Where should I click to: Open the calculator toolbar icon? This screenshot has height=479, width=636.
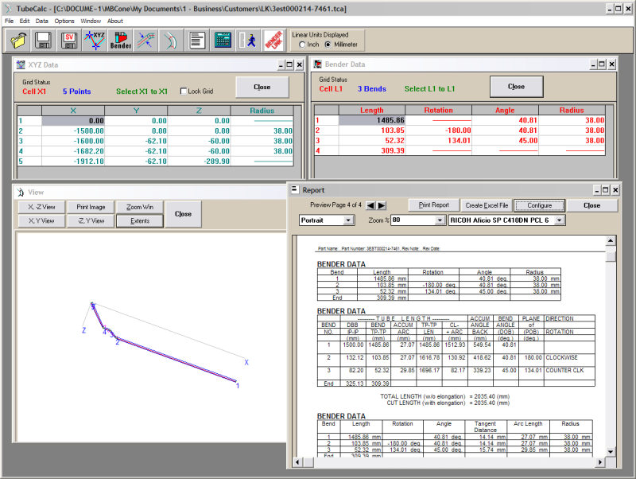223,39
